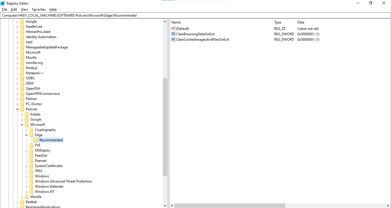Image resolution: width=391 pixels, height=208 pixels.
Task: Click the folder icon next to Windows Defender
Action: pos(31,187)
